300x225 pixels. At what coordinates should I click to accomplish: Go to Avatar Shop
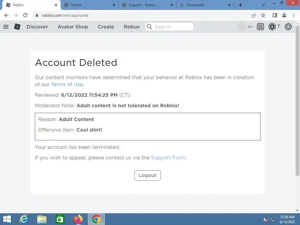[x=73, y=27]
